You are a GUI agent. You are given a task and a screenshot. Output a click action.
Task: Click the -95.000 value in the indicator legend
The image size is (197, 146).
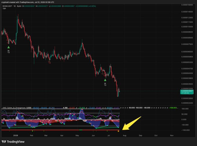pyautogui.click(x=36, y=108)
